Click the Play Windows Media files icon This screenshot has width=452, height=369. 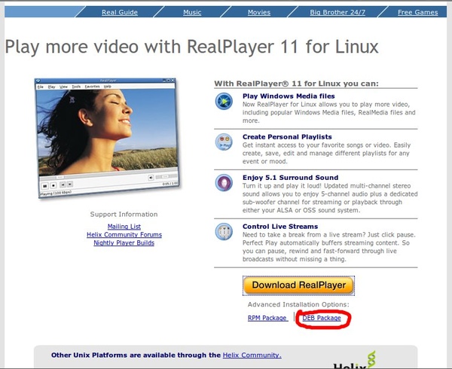click(x=224, y=101)
